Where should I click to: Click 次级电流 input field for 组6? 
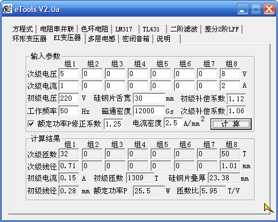point(184,86)
